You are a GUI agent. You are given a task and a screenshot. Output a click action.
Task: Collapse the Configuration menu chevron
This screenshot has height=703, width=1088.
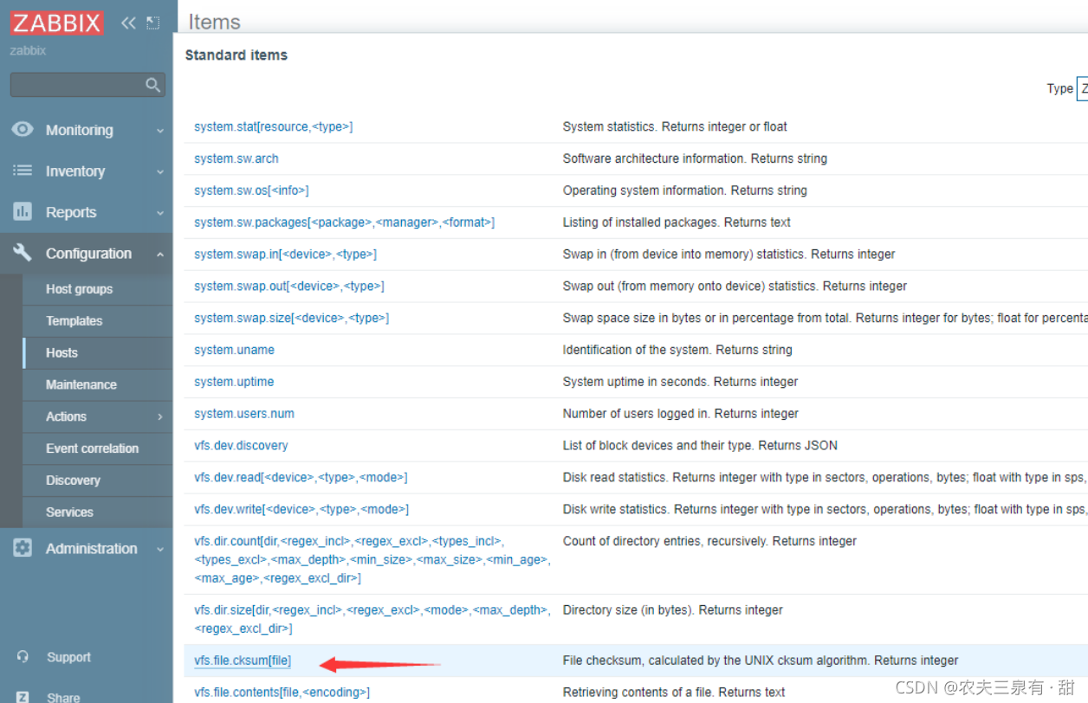pos(160,254)
